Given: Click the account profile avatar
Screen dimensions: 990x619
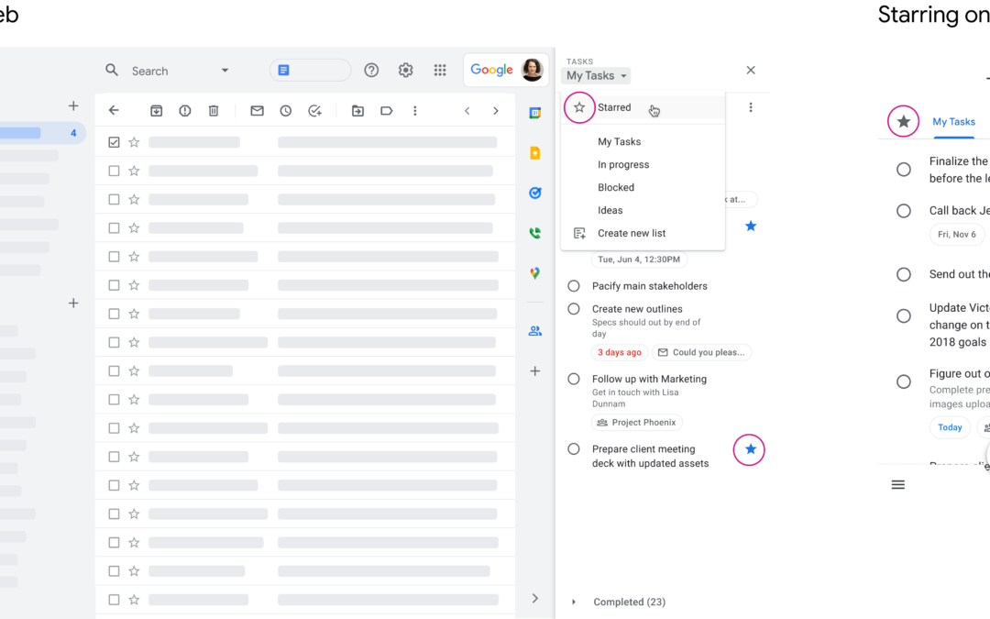Looking at the screenshot, I should (532, 70).
